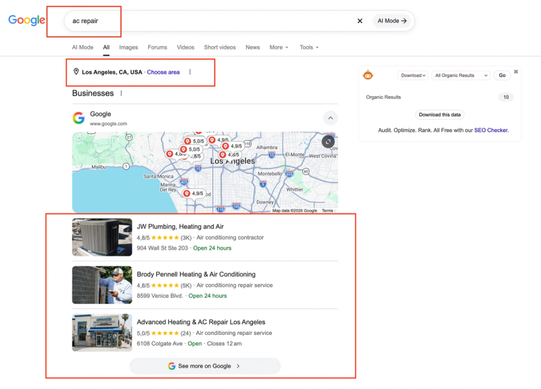Image resolution: width=541 pixels, height=389 pixels.
Task: Switch to the Images tab
Action: [x=128, y=47]
